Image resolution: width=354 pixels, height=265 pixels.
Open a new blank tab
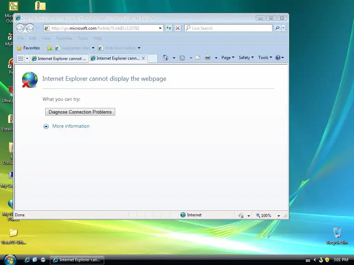click(x=152, y=59)
